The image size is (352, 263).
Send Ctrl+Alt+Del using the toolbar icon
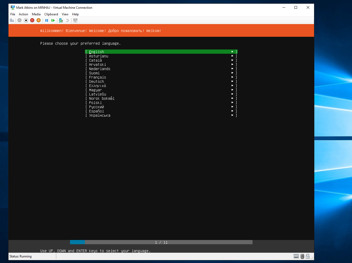[x=12, y=20]
